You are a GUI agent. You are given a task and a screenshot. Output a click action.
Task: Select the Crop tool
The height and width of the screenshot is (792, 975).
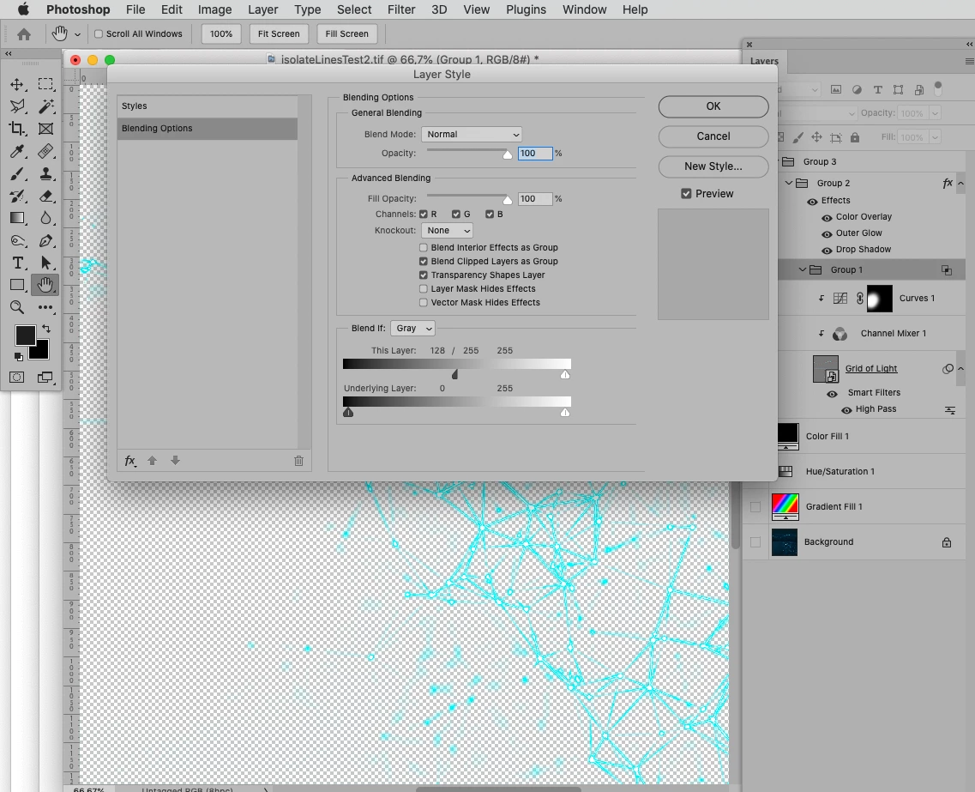pyautogui.click(x=17, y=129)
